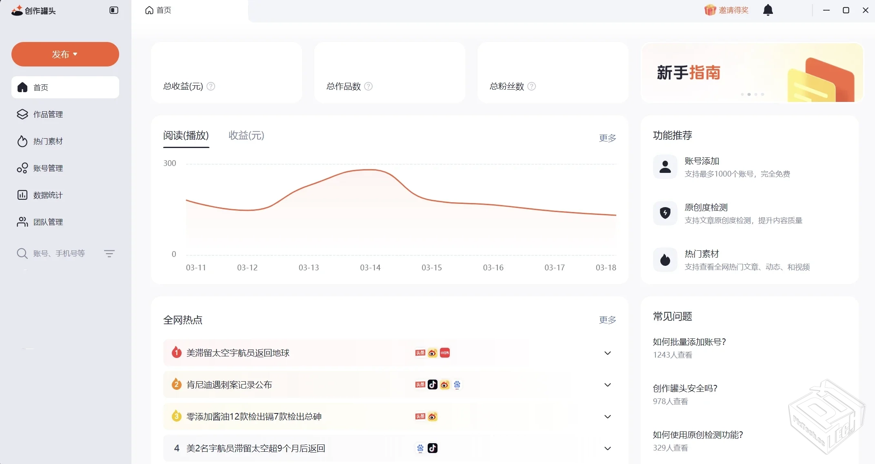Select 团队管理 team management
875x464 pixels.
pyautogui.click(x=48, y=222)
